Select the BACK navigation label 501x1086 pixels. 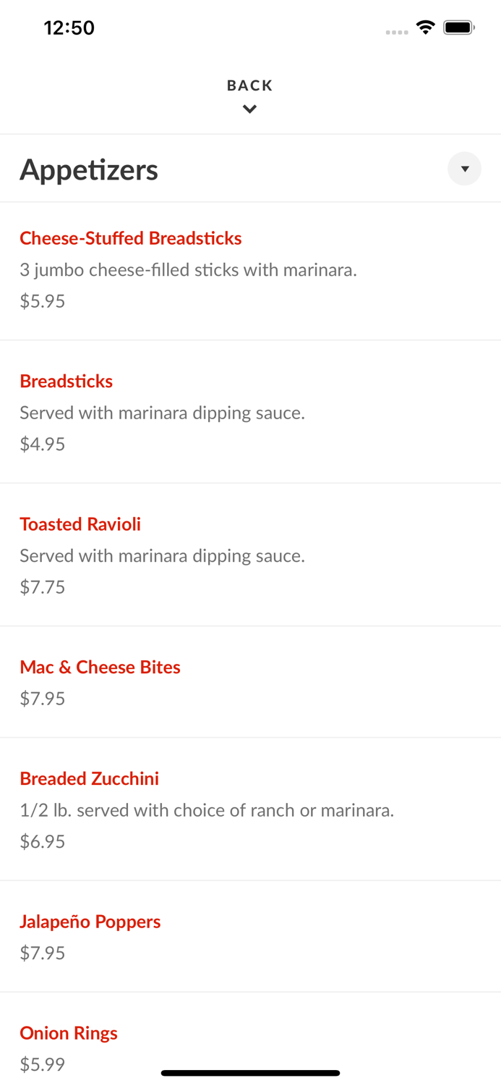[249, 85]
